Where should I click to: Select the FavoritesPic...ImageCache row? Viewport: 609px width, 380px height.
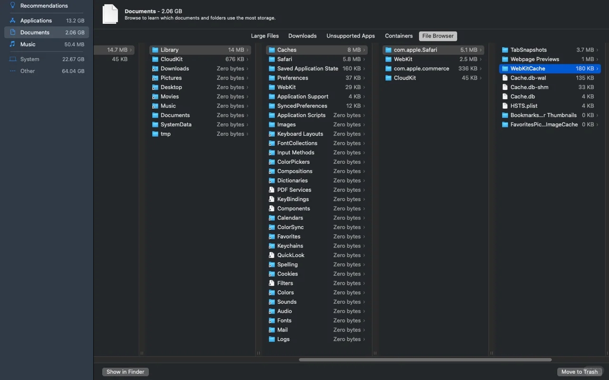(550, 125)
